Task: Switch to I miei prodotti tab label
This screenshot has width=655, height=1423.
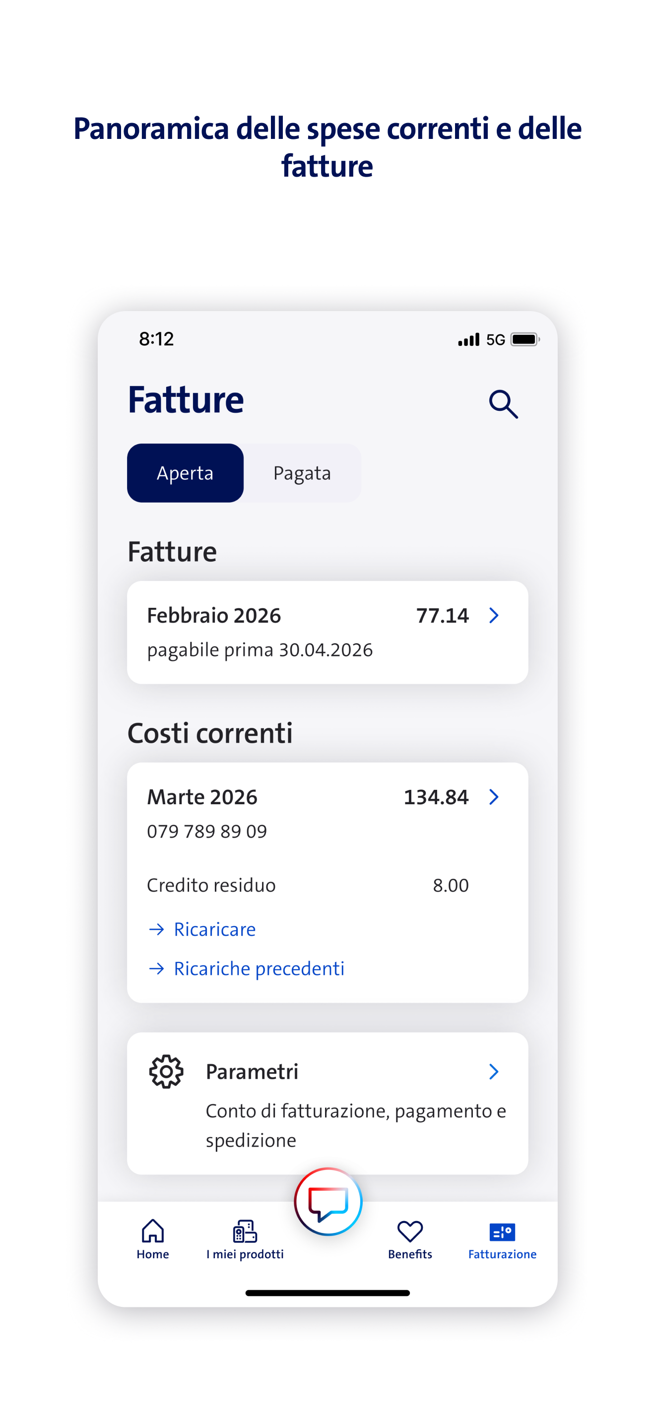Action: click(x=245, y=1254)
